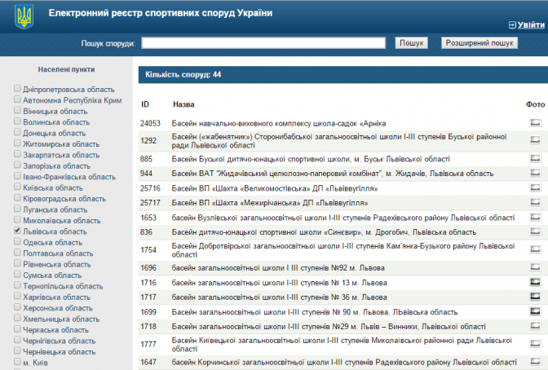Uncheck the Львівська область checkbox

point(17,231)
